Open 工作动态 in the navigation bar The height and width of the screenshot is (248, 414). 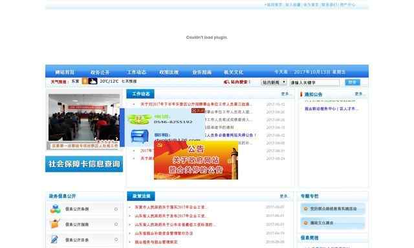[x=136, y=72]
